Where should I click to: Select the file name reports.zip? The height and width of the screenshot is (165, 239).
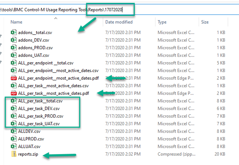pyautogui.click(x=28, y=154)
